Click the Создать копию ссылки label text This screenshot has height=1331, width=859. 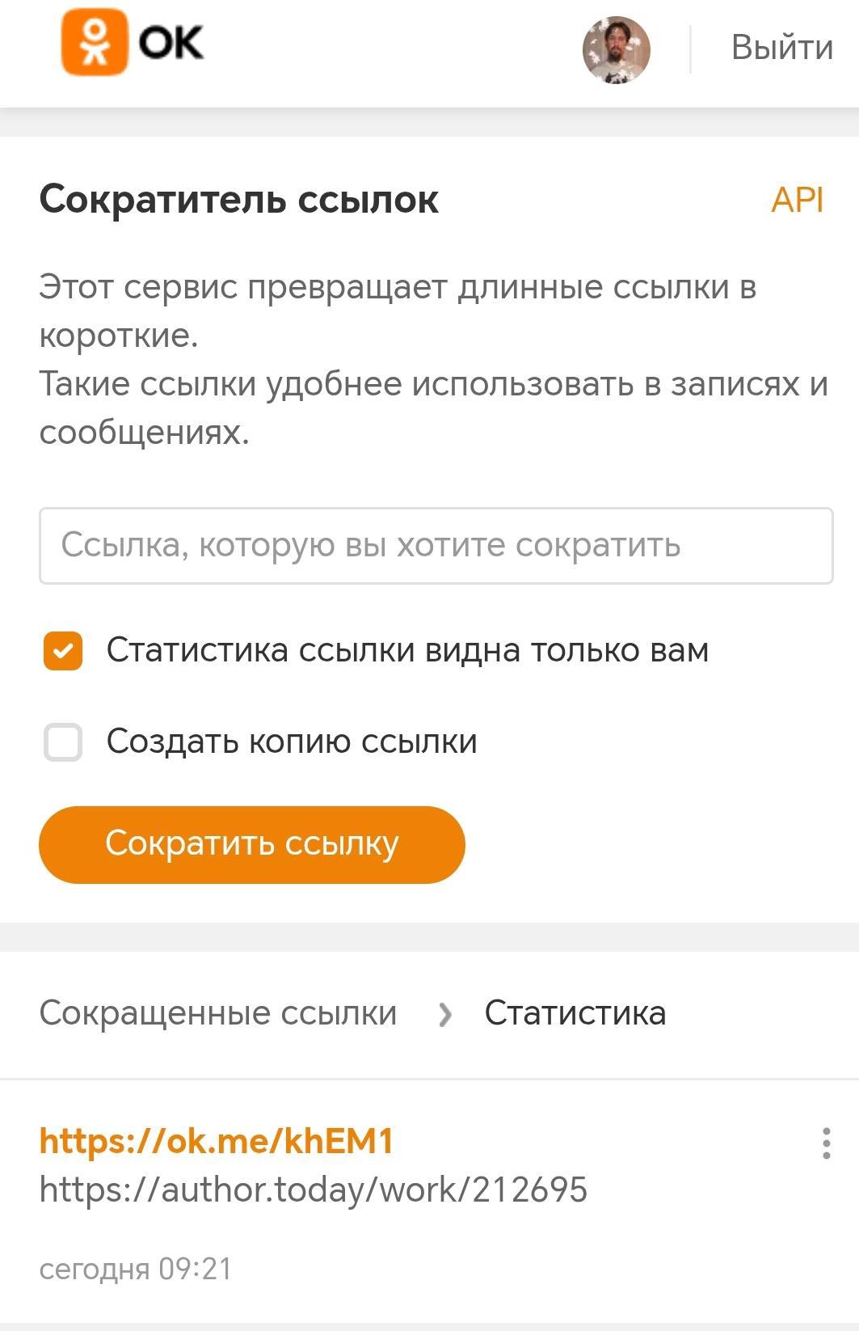(x=292, y=742)
